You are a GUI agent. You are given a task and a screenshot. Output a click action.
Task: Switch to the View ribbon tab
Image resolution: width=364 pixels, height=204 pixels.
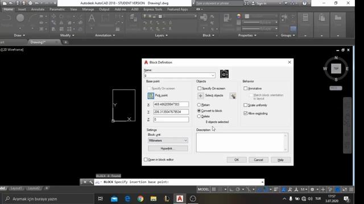(x=73, y=9)
